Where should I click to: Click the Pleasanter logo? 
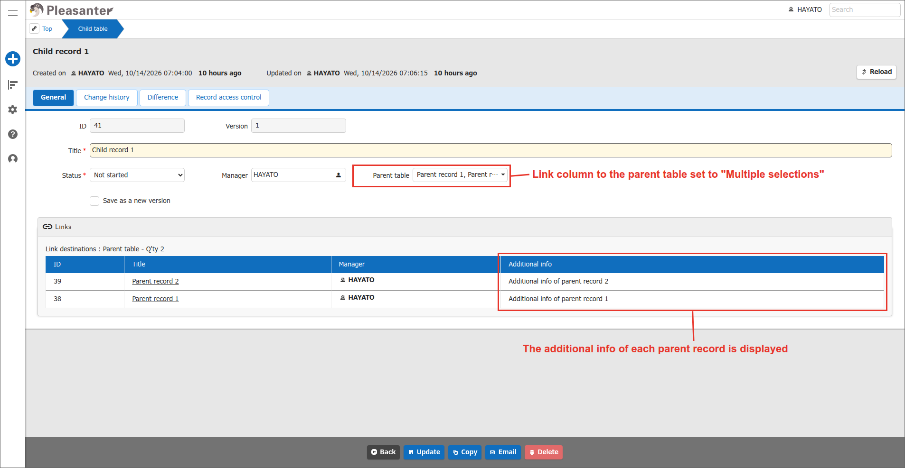[x=71, y=10]
